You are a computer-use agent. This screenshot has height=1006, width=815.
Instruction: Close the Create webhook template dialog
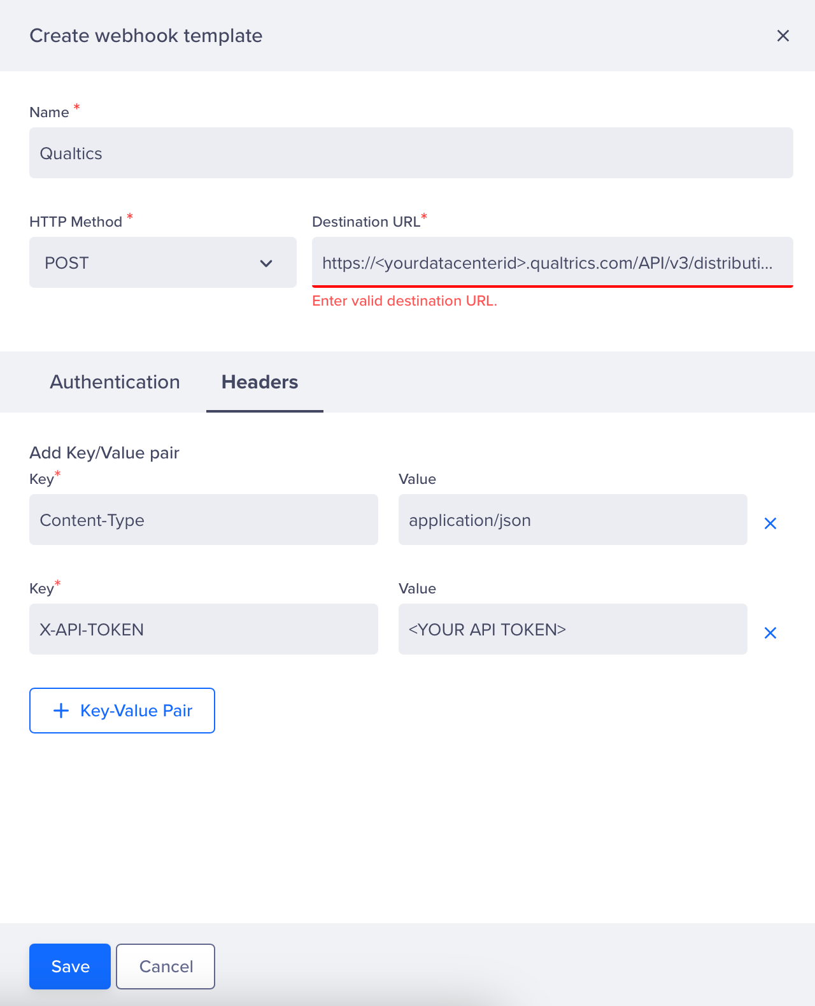coord(783,36)
